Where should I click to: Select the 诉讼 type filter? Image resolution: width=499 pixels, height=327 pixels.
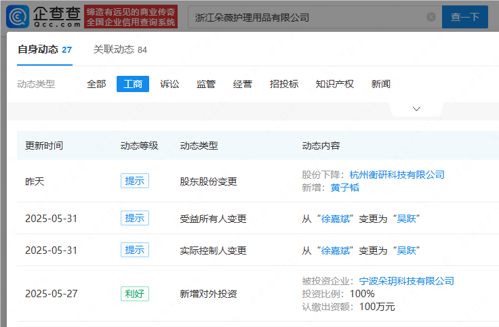coord(169,84)
